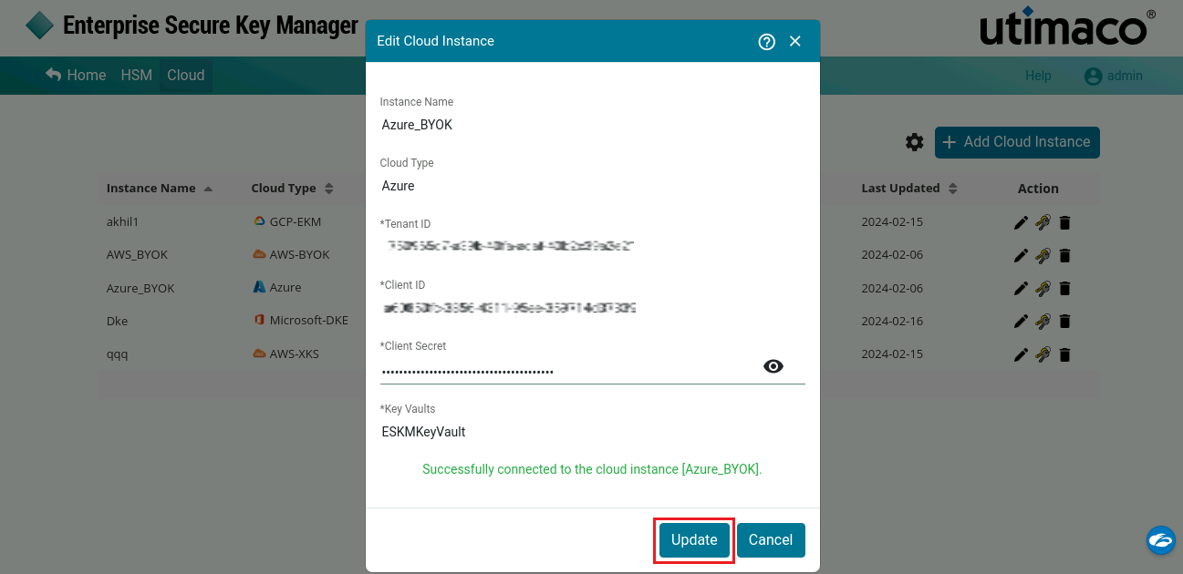Delete the Azure_BYOK row with its trash icon
Screen dimensions: 1183x574
tap(1065, 288)
